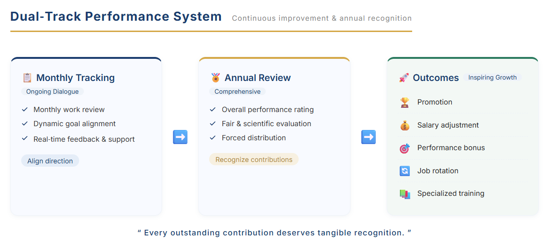Select the books icon for Specialized training

405,194
